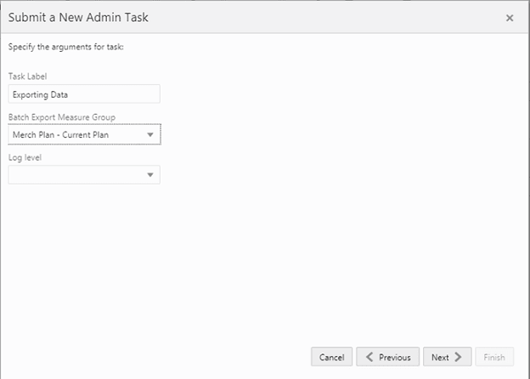Click the left chevron icon on Previous
530x379 pixels.
tap(369, 358)
